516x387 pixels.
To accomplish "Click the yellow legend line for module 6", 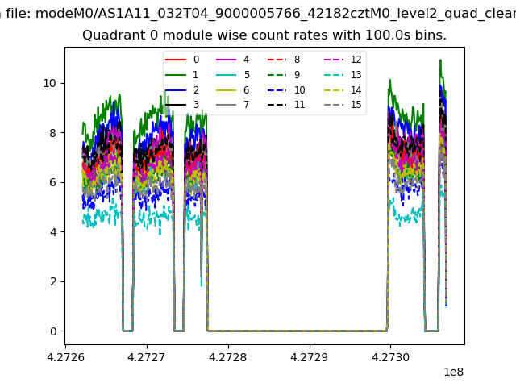I will tap(225, 89).
